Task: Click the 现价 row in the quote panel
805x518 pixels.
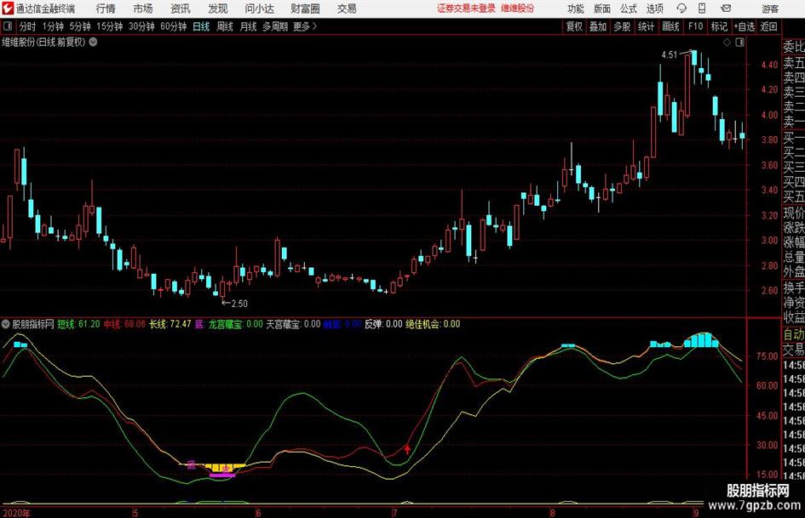Action: tap(794, 213)
